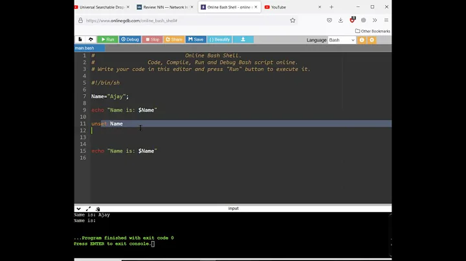Screen dimensions: 466x261
Task: Expand the browser toolbar overflow chevron
Action: coord(375,20)
